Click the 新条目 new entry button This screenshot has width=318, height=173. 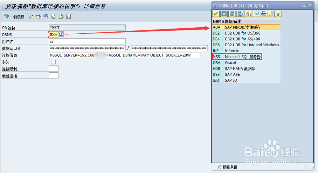19,17
